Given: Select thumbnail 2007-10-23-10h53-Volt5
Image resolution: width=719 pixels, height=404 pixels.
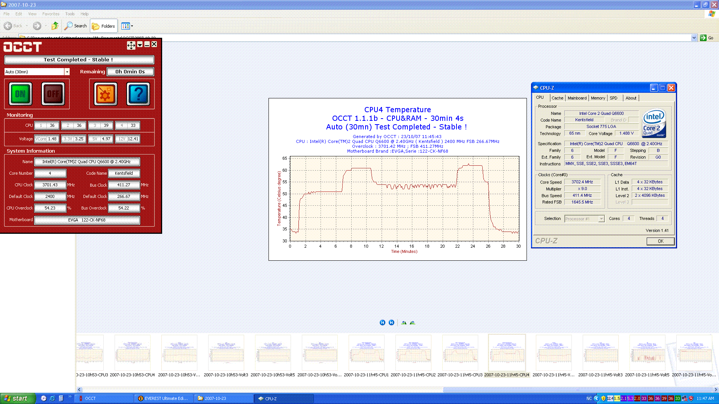Looking at the screenshot, I should [273, 355].
